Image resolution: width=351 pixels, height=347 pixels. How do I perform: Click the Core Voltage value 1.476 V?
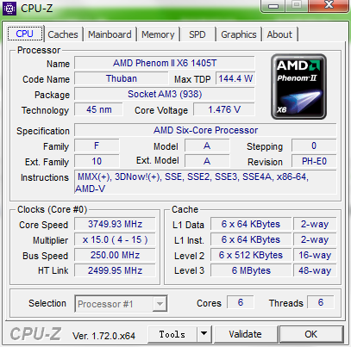click(x=224, y=109)
